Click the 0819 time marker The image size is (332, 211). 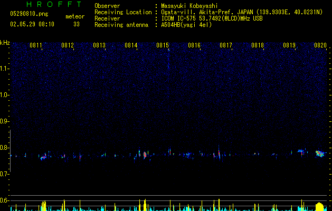289,45
